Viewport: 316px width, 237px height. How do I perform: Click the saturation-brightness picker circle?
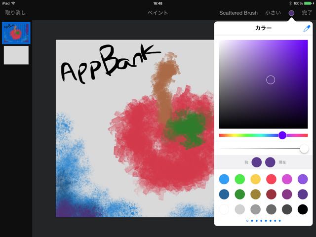[x=271, y=80]
